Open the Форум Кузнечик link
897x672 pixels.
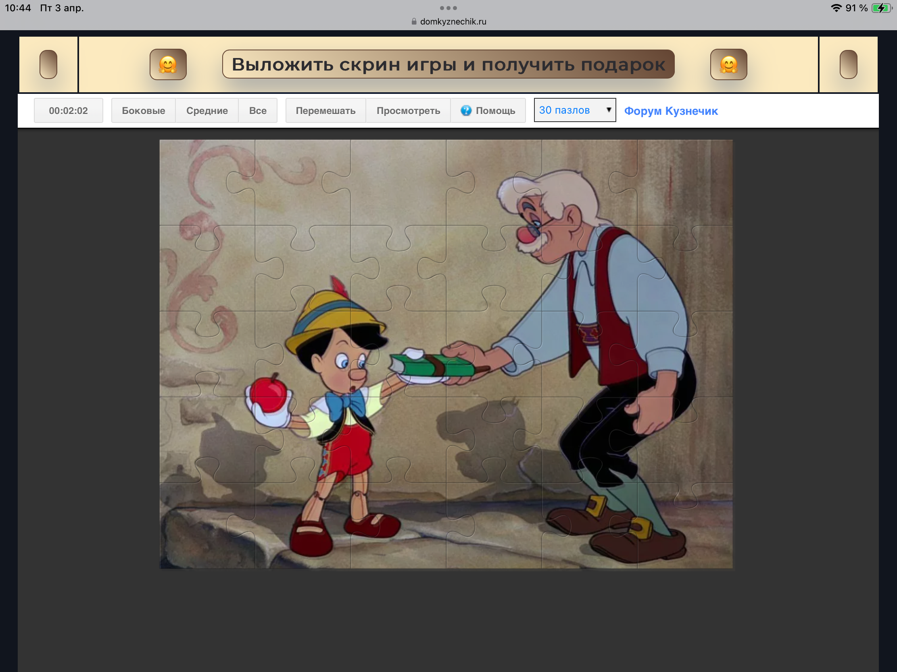coord(671,110)
